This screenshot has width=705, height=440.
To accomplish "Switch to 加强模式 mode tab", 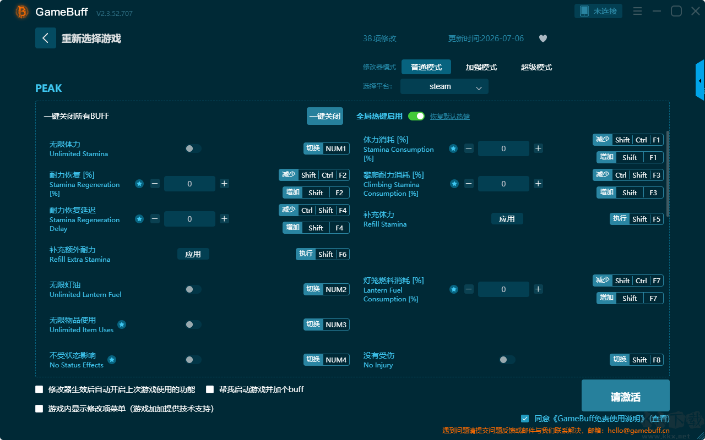I will (481, 67).
